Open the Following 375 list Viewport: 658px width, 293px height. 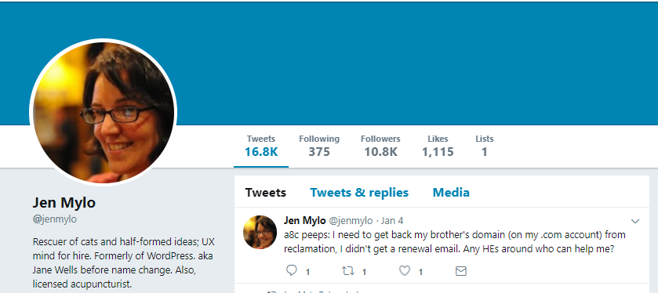pyautogui.click(x=319, y=146)
